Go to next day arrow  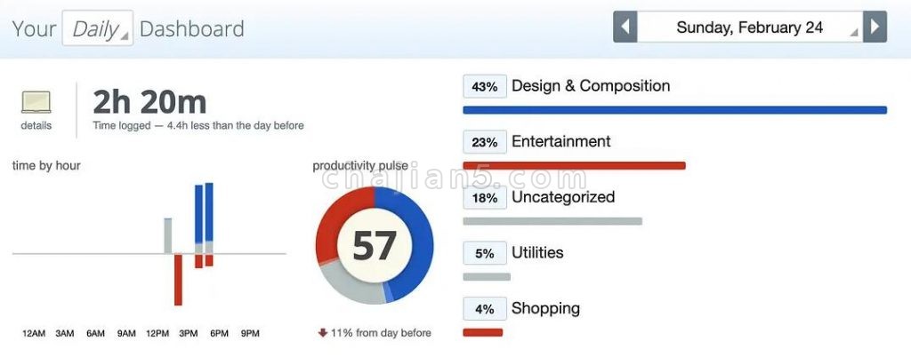(875, 27)
